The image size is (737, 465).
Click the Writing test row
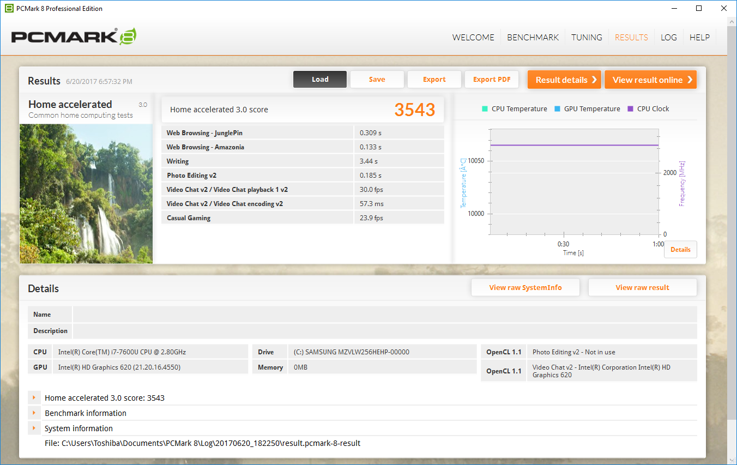tap(303, 161)
